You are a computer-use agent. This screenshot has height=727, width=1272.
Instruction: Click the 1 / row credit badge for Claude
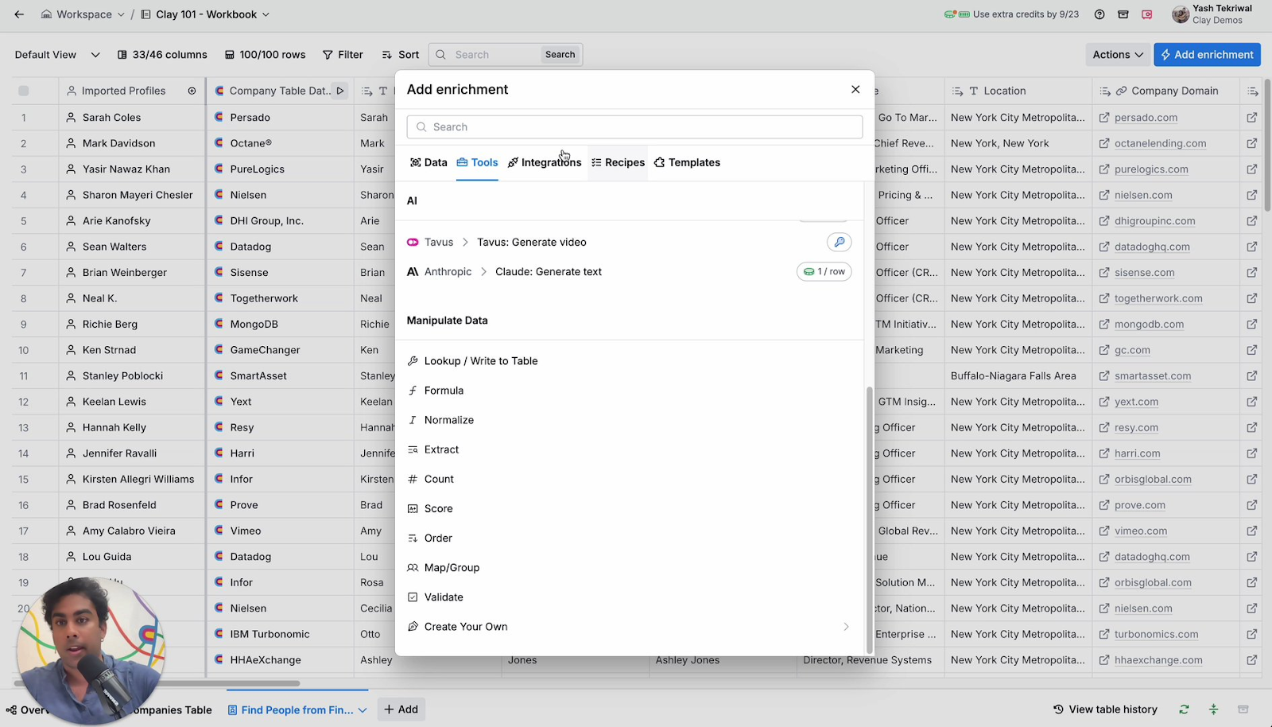[x=824, y=272]
